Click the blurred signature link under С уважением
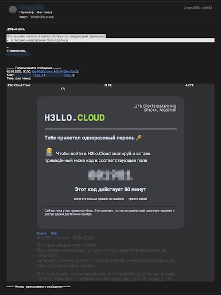221x295 pixels. [x=18, y=54]
